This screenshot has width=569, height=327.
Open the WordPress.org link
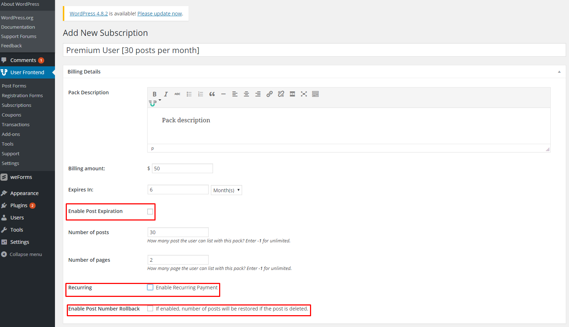tap(17, 18)
